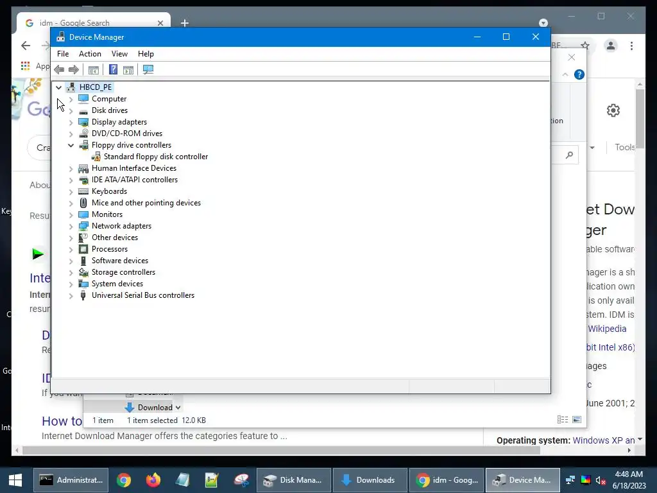657x493 pixels.
Task: Open the Action menu
Action: pyautogui.click(x=90, y=54)
